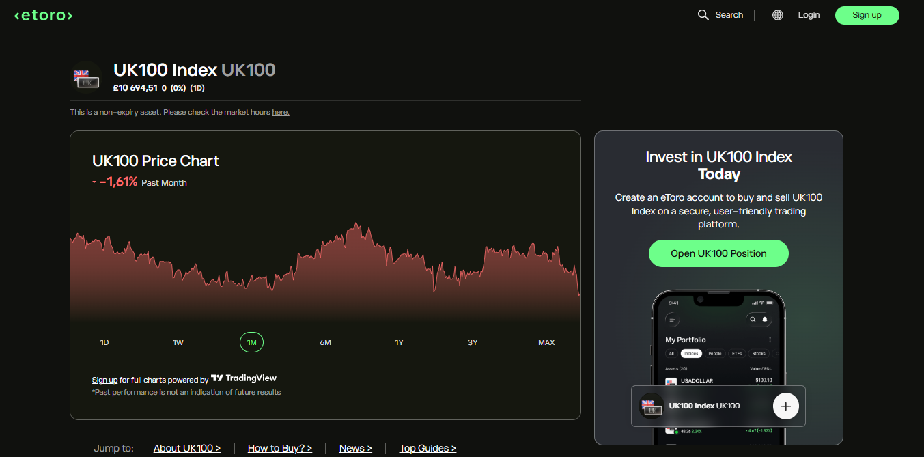924x457 pixels.
Task: Click the '-1,61%' past month value
Action: pyautogui.click(x=118, y=182)
